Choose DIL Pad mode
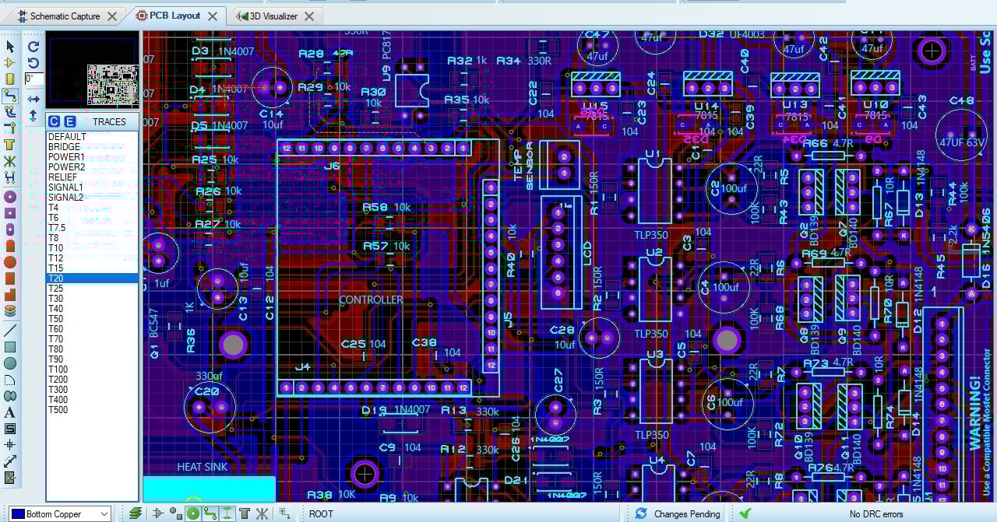 coord(10,229)
